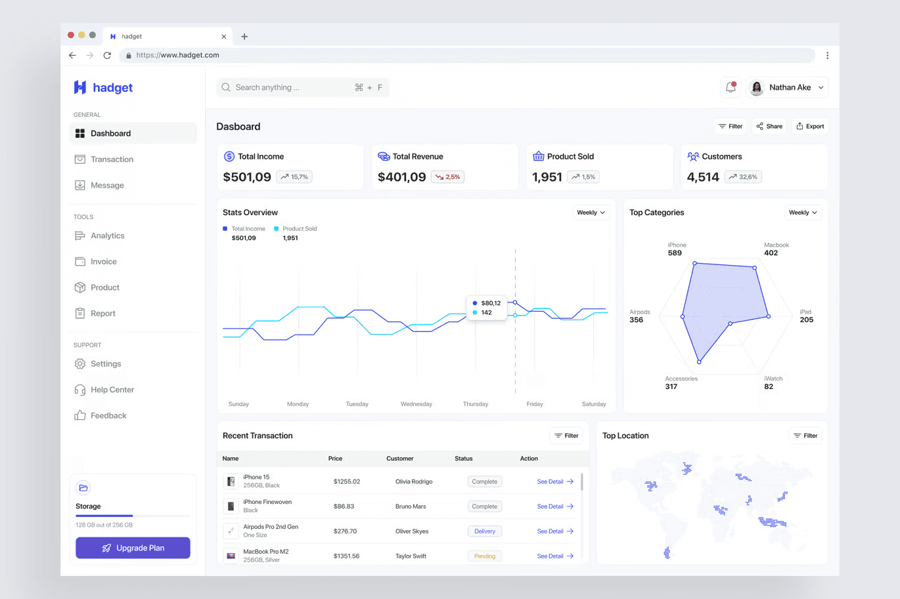The height and width of the screenshot is (599, 900).
Task: Click the Recent Transaction table scrollbar
Action: coord(582,482)
